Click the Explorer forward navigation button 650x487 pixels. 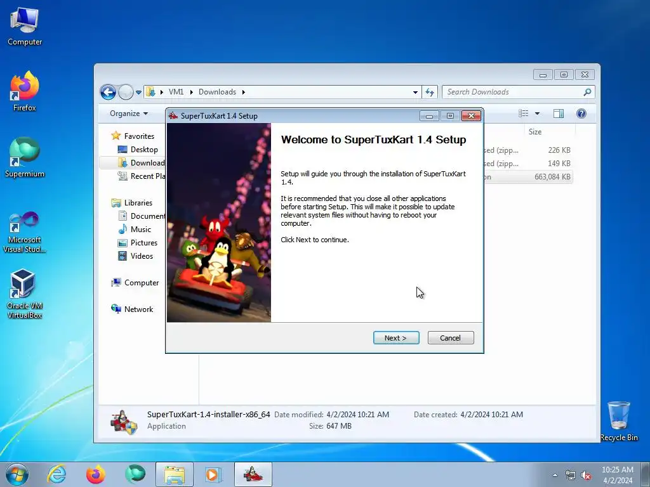point(126,92)
